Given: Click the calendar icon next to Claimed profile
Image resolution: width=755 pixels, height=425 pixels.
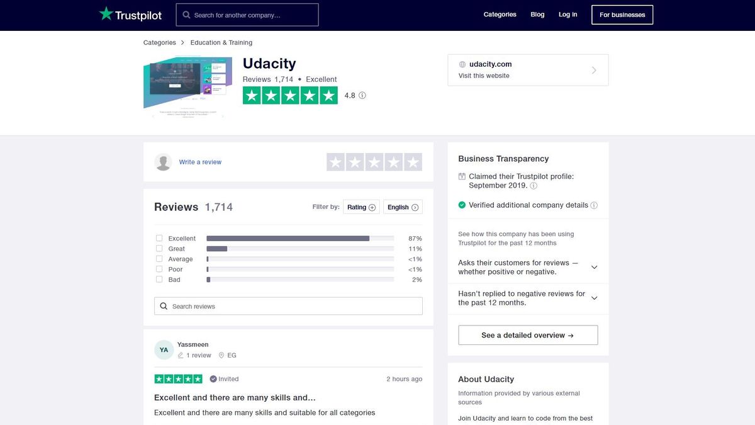Looking at the screenshot, I should click(x=462, y=176).
